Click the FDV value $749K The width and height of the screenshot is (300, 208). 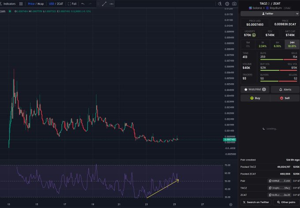(270, 35)
